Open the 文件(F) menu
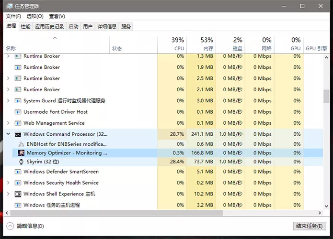Screen dimensions: 333x239 click(x=13, y=16)
